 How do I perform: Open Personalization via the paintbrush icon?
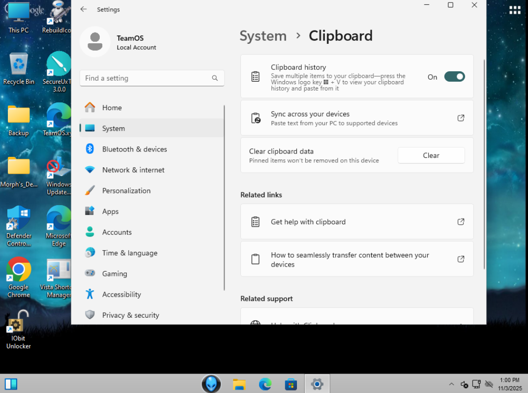[x=90, y=191]
